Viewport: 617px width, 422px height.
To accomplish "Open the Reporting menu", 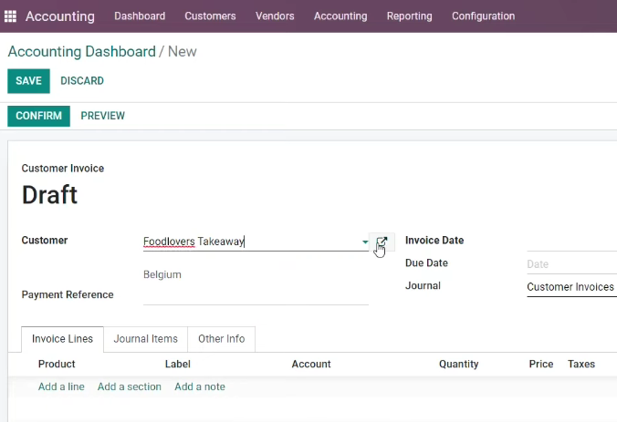I will click(409, 16).
